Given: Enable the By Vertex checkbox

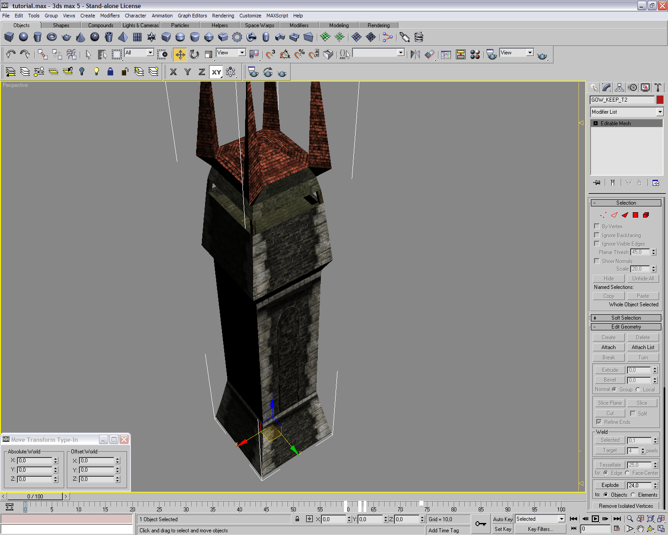Looking at the screenshot, I should tap(597, 226).
